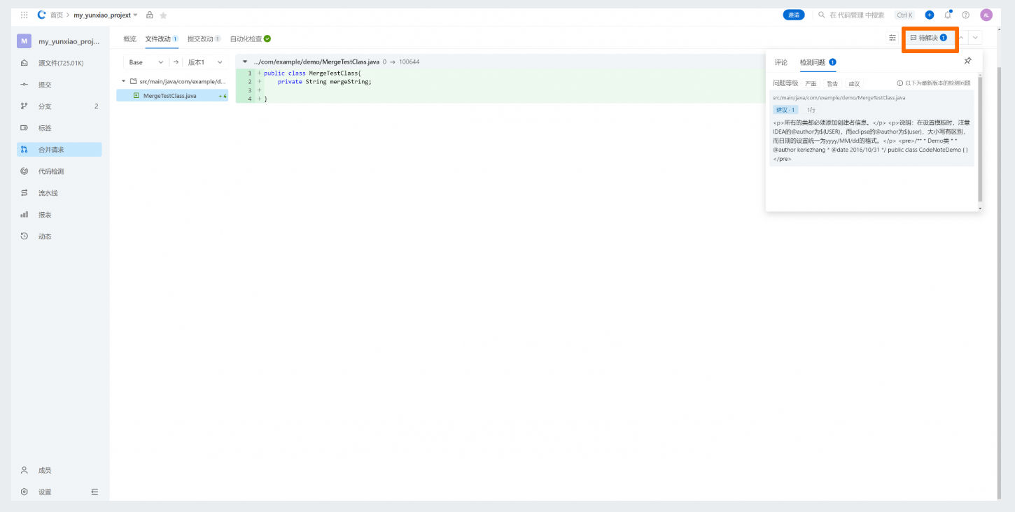Open the app launcher grid icon
The width and height of the screenshot is (1015, 512).
click(24, 15)
